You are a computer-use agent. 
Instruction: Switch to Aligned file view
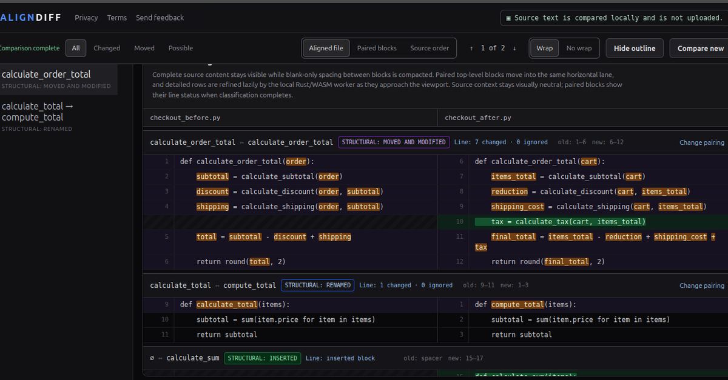[x=326, y=48]
